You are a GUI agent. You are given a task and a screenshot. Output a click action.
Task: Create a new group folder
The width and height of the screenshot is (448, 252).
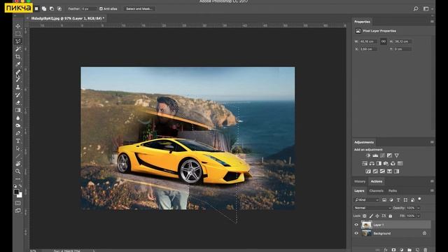coord(409,250)
